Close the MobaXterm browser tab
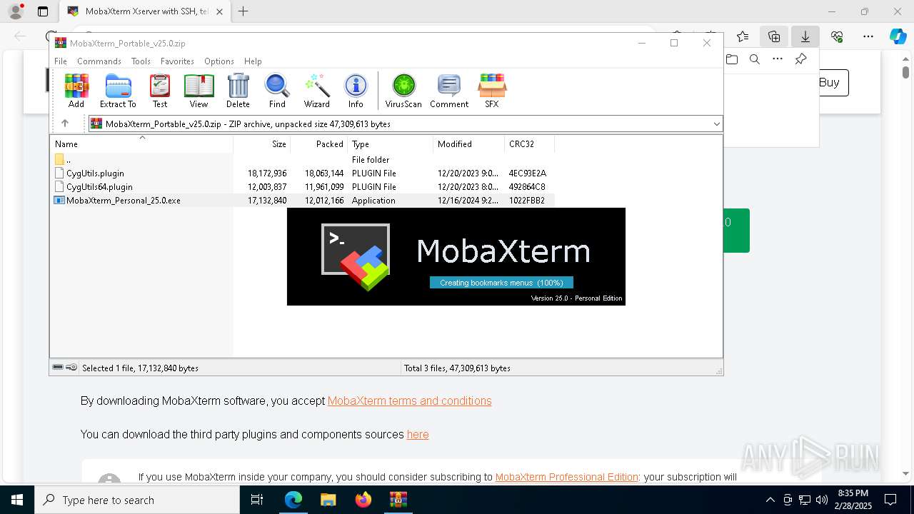The image size is (914, 514). (219, 11)
